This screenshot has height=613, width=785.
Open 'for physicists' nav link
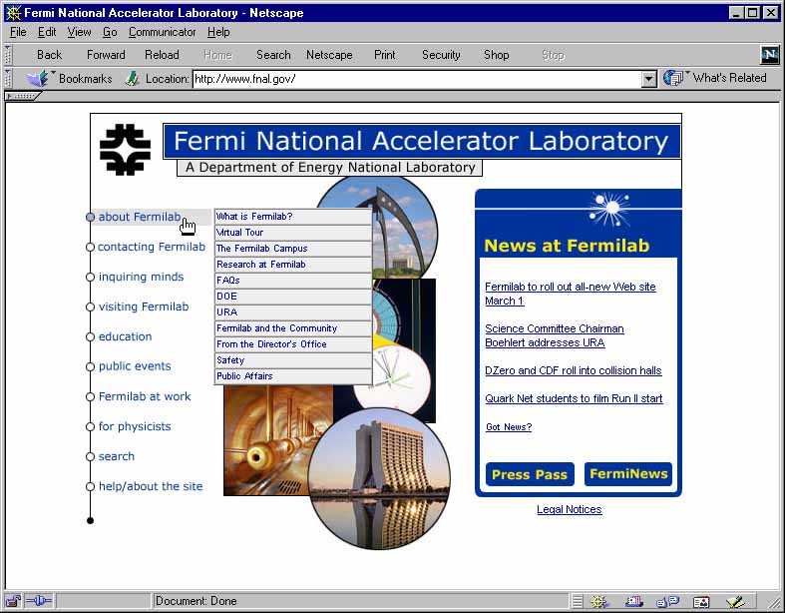(x=135, y=426)
